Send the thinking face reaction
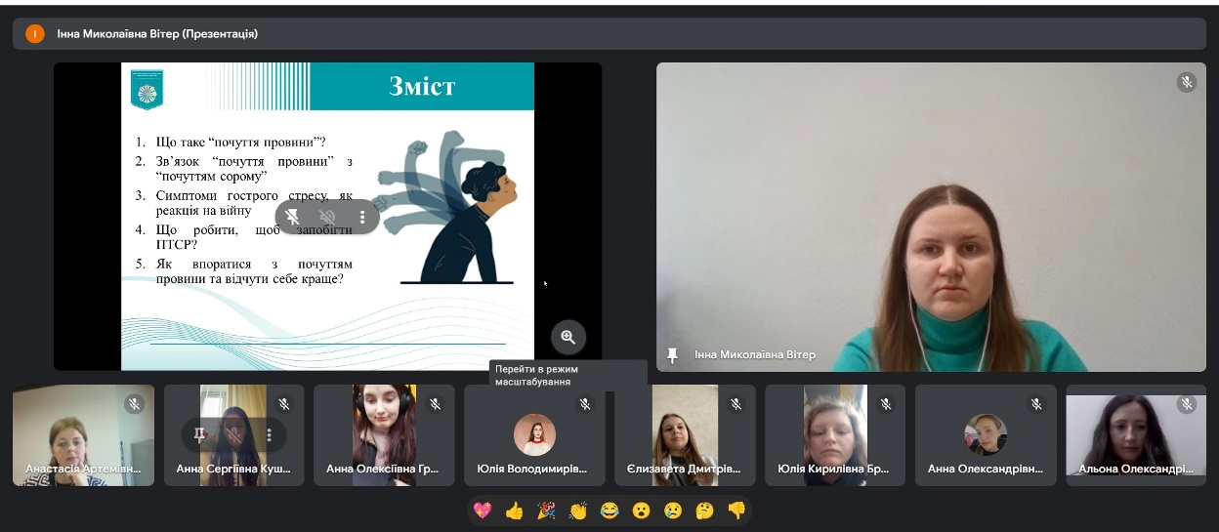The height and width of the screenshot is (532, 1219). pyautogui.click(x=705, y=510)
